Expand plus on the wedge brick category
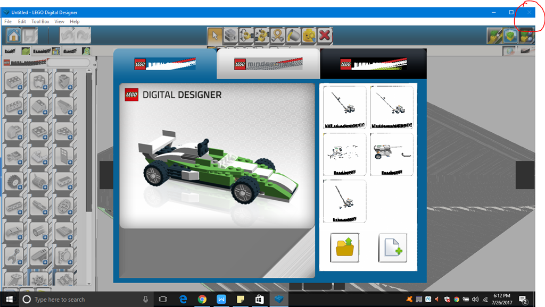Viewport: 545px width, 307px height. click(x=70, y=112)
